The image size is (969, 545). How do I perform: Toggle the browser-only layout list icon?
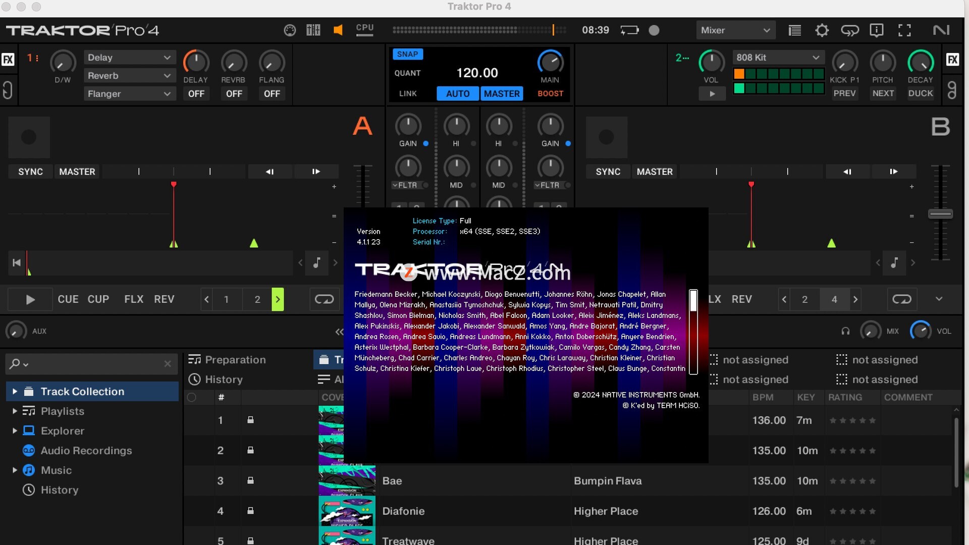[x=795, y=30]
